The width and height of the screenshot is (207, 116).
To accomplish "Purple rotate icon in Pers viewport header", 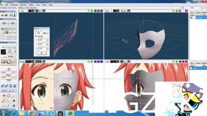I will click(x=180, y=11).
